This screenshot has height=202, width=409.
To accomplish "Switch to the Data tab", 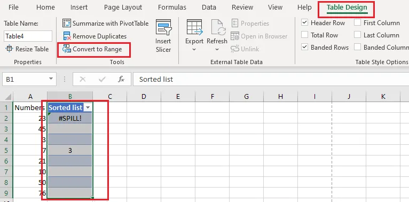I will [x=209, y=7].
